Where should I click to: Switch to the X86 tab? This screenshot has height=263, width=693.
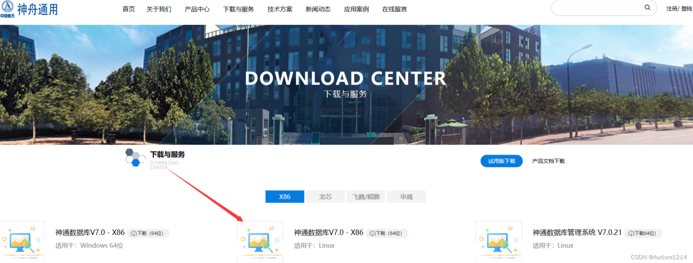click(x=285, y=197)
